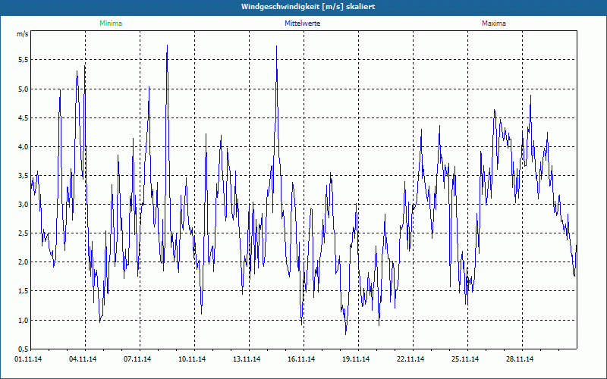
Task: Click the Windgeschwindigkeit chart title
Action: tap(308, 7)
